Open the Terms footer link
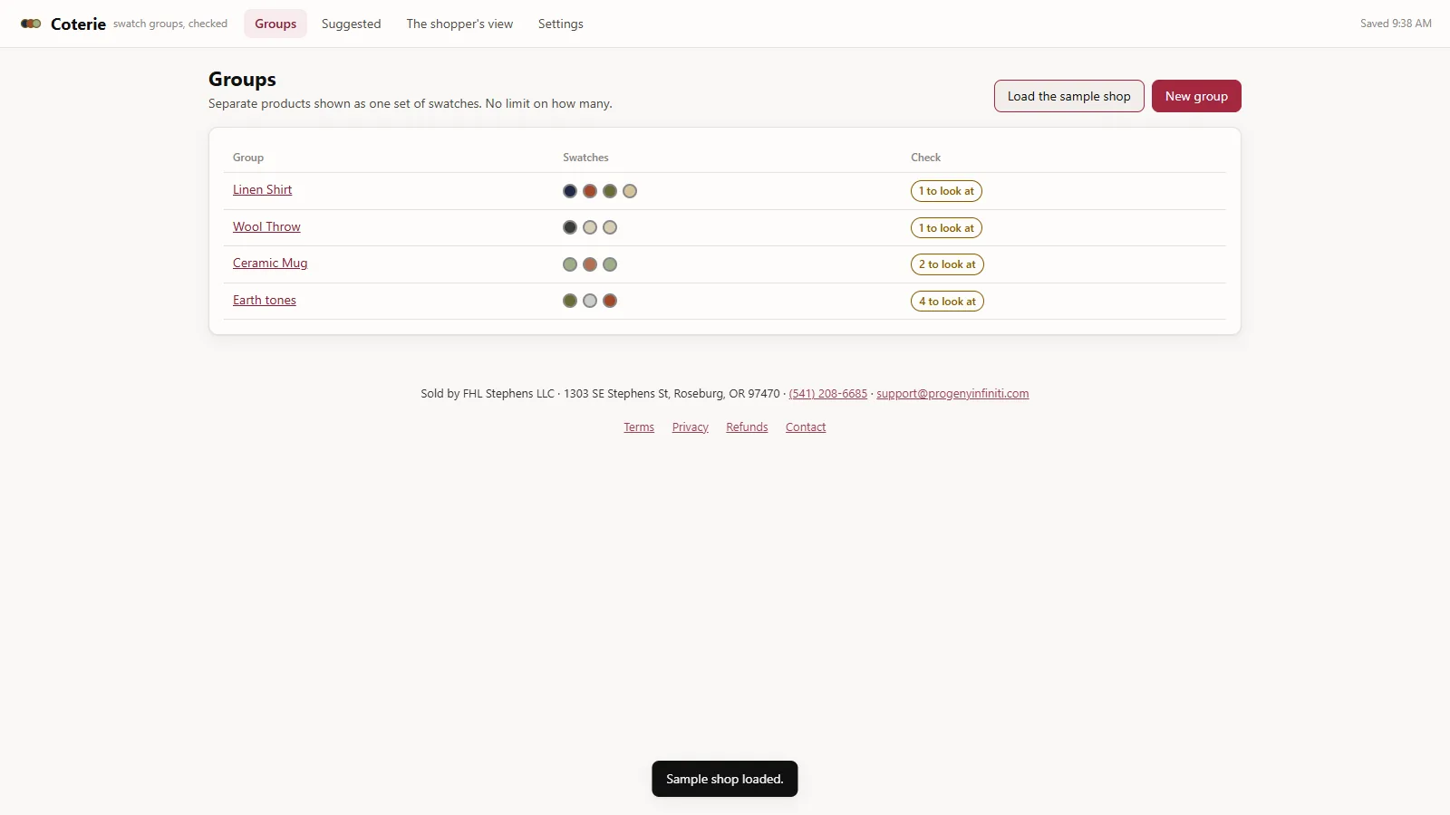 [x=639, y=427]
